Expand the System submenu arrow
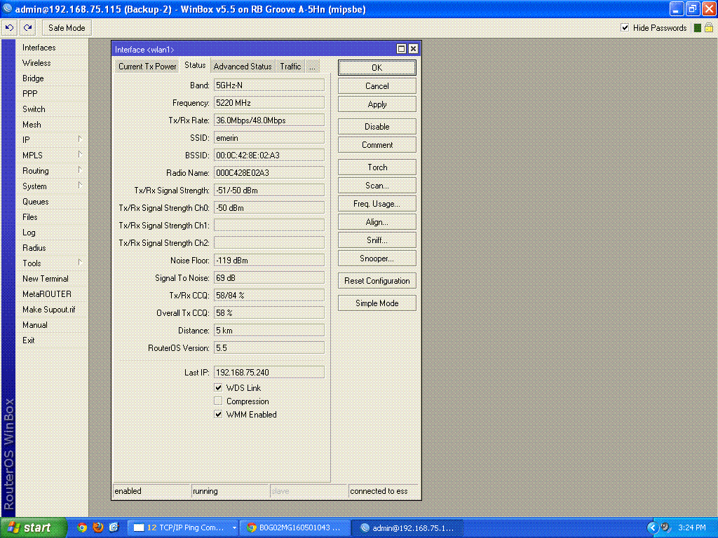The width and height of the screenshot is (718, 538). click(x=80, y=185)
